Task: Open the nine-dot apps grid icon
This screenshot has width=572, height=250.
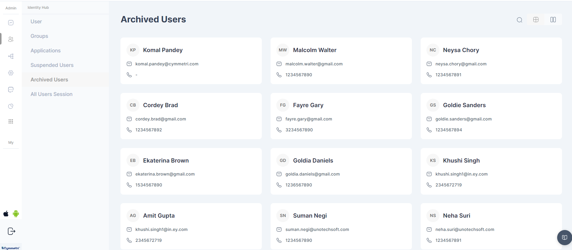Action: [x=11, y=121]
